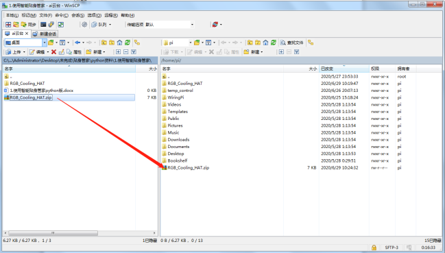Image resolution: width=445 pixels, height=253 pixels.
Task: Expand the remote 新建 new dropdown arrow
Action: (x=262, y=52)
